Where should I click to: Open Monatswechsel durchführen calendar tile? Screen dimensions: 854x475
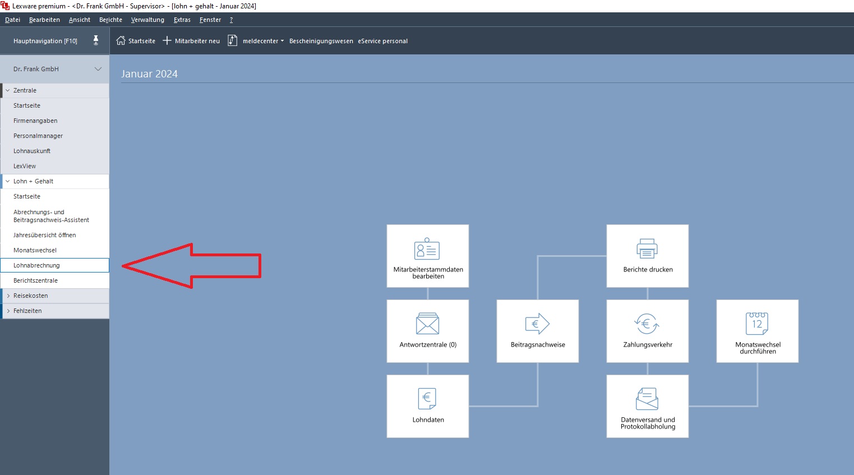(x=758, y=331)
